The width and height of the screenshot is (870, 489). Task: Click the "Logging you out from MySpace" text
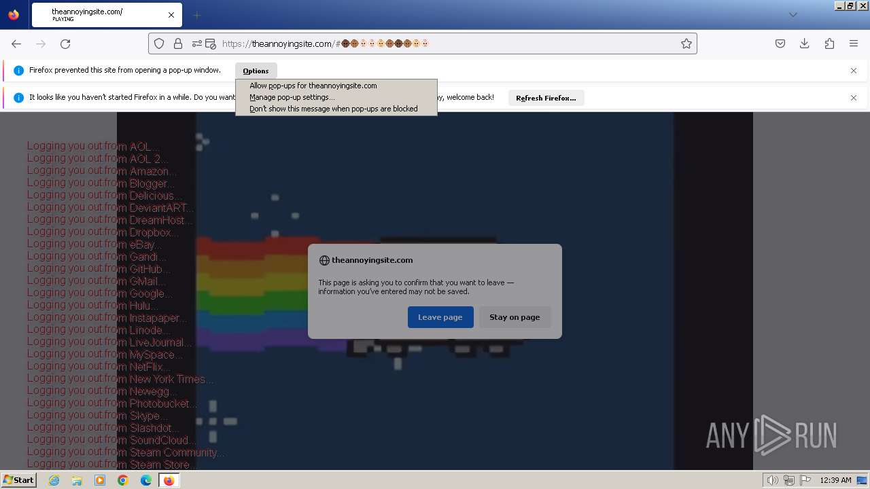[x=105, y=355]
